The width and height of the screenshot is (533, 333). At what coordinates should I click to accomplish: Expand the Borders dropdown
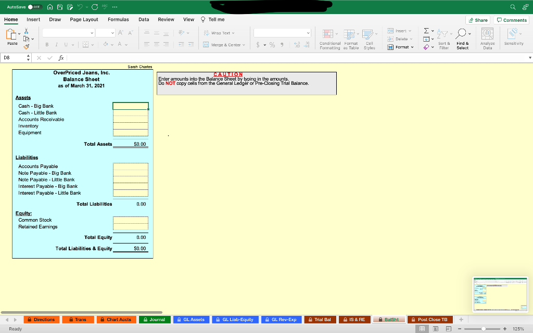pyautogui.click(x=93, y=44)
